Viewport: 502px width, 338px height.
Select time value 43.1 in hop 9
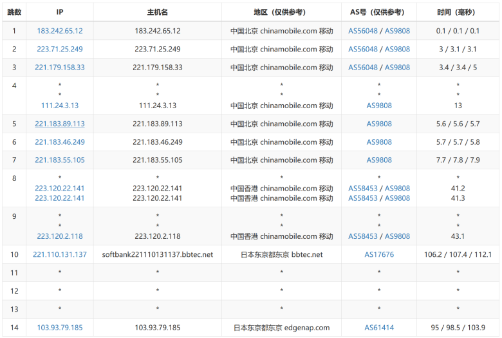[x=458, y=236]
